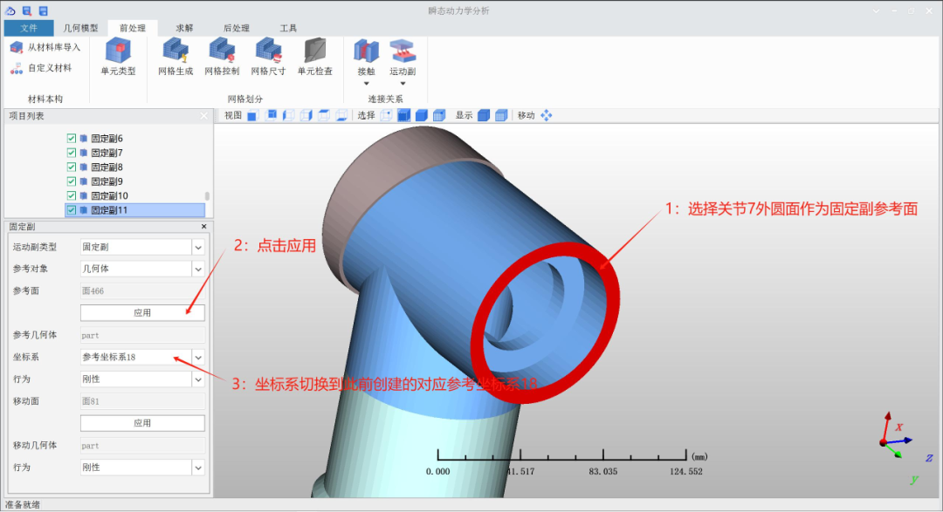Select mesh node selection mode icon
The image size is (943, 512).
pos(439,115)
